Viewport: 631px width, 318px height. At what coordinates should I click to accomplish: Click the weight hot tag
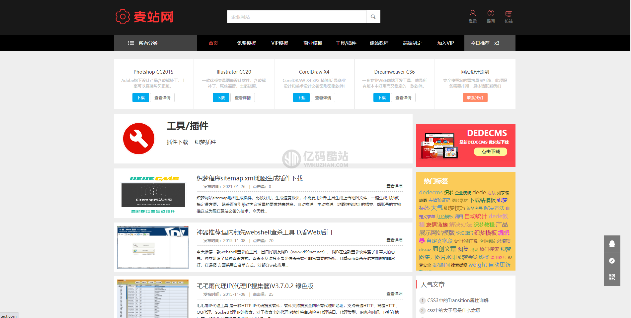[x=478, y=265]
